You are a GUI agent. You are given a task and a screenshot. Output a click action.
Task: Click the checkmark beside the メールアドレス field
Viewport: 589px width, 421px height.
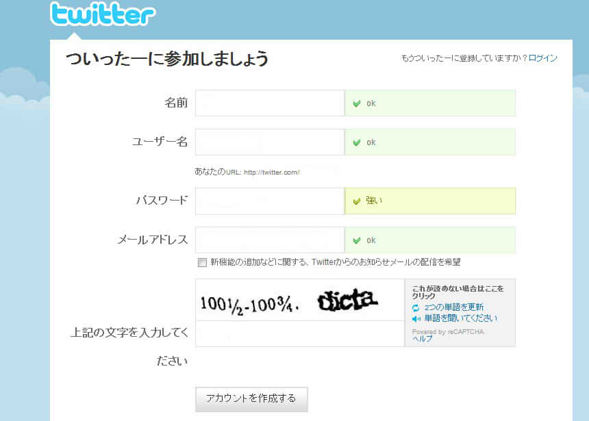(x=357, y=240)
